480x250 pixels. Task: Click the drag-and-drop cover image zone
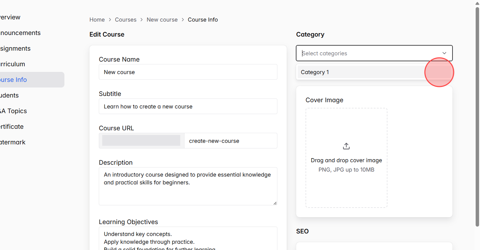point(346,157)
